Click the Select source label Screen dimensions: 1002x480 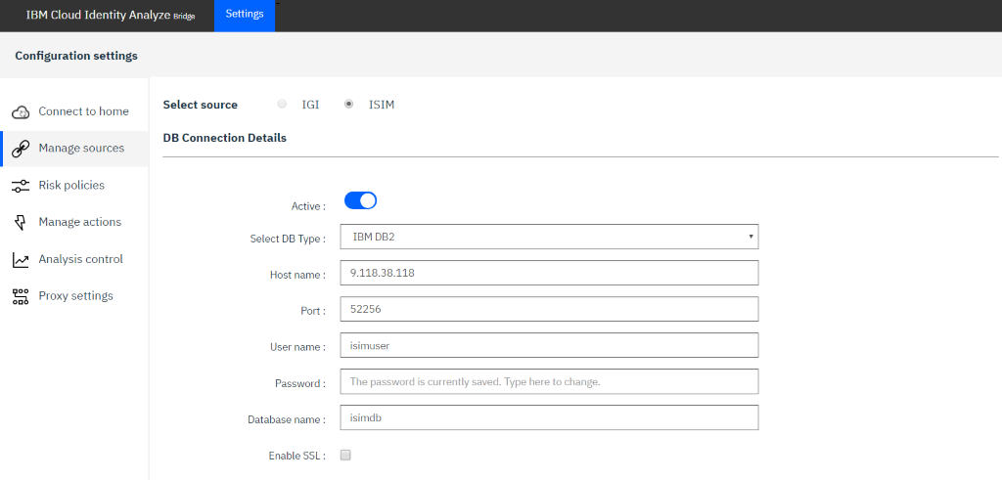200,105
